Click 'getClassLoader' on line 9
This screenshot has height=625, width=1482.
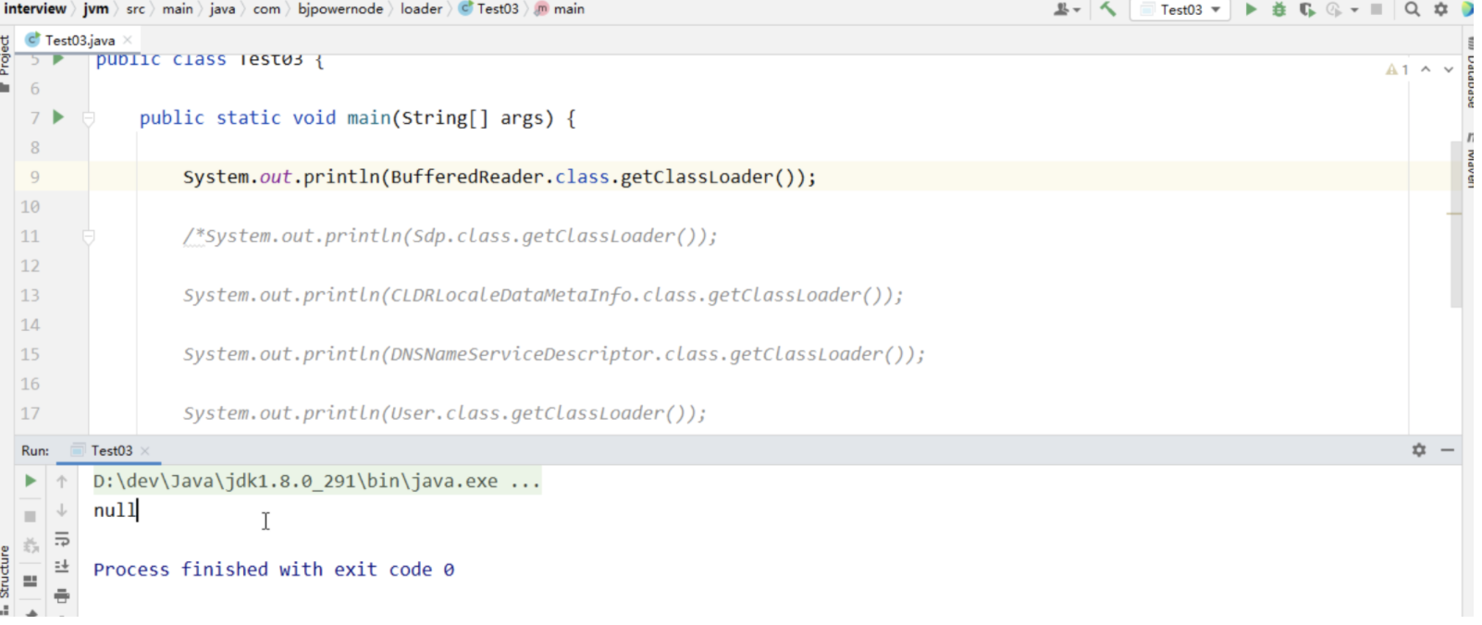(x=697, y=177)
